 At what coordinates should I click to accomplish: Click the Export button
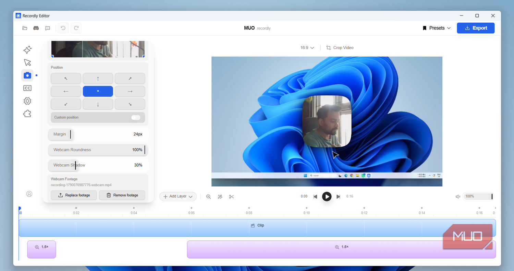pos(476,28)
